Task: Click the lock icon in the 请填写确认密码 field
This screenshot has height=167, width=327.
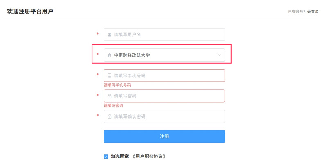Action: pos(109,116)
